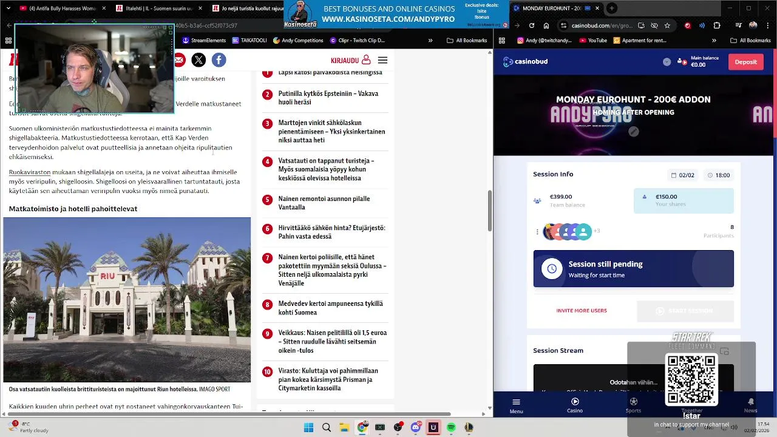Open the News tab

pyautogui.click(x=750, y=405)
